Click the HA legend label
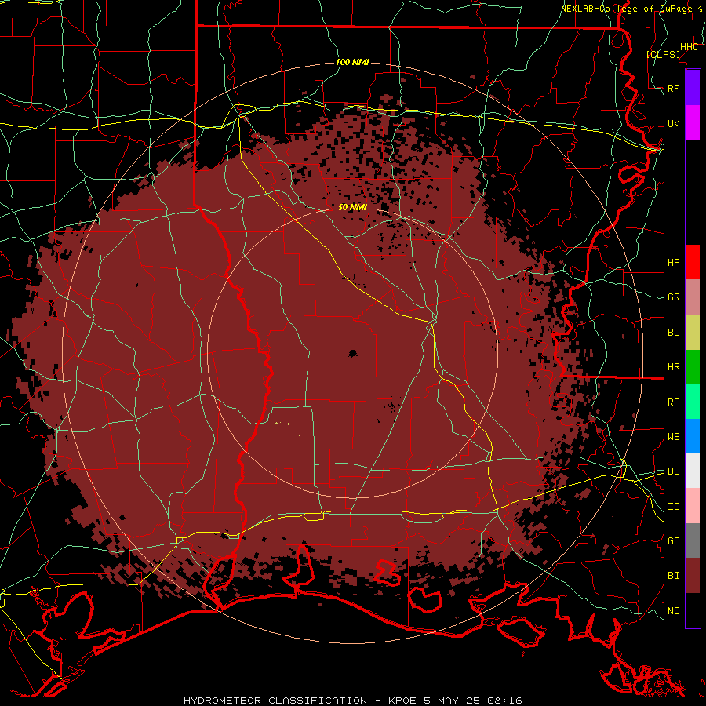Viewport: 706px width, 706px height. pos(674,262)
